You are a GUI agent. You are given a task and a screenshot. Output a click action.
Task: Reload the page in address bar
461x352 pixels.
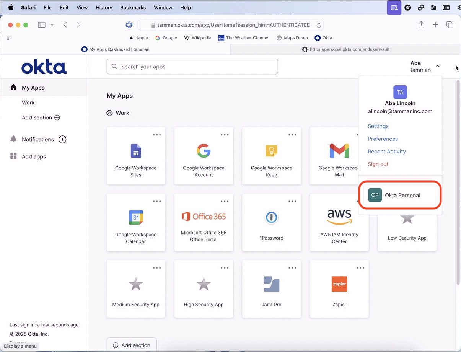coord(318,25)
